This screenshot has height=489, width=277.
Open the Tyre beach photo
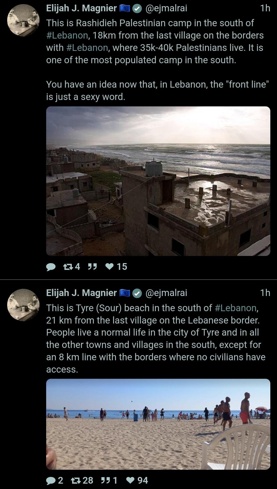158,424
